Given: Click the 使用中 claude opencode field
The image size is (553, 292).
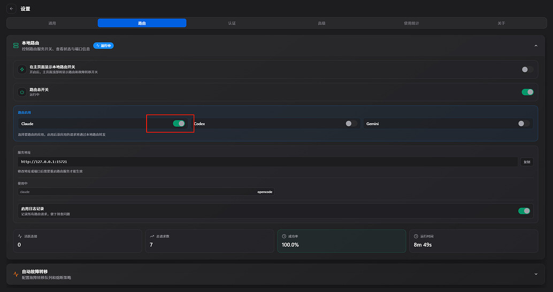Looking at the screenshot, I should [146, 192].
